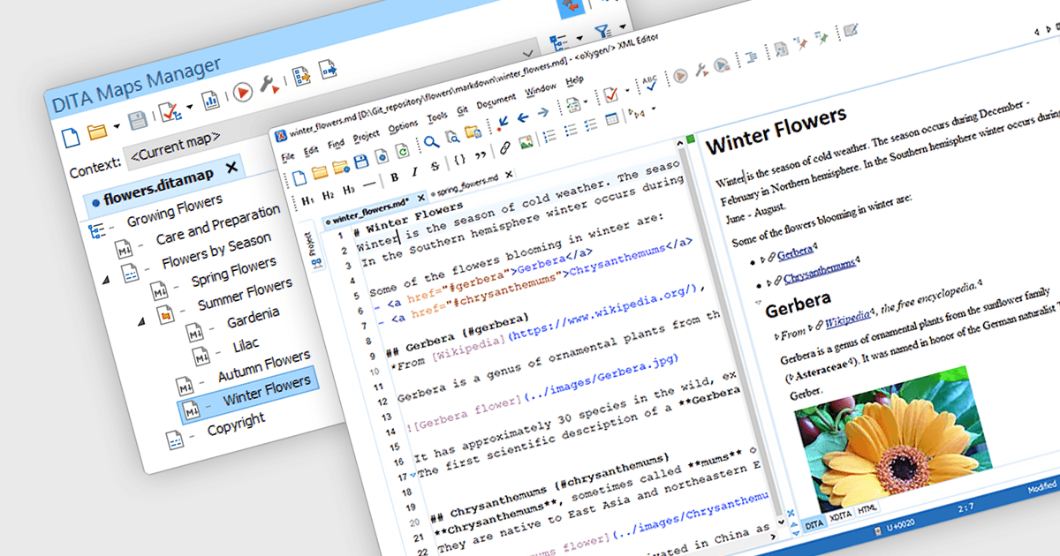
Task: Toggle Italic formatting
Action: 414,172
